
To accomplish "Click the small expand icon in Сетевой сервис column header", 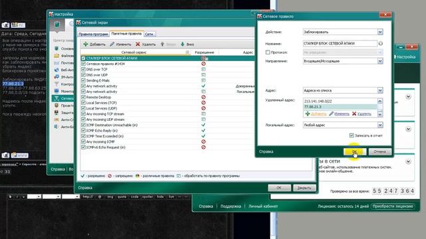I will [x=187, y=52].
